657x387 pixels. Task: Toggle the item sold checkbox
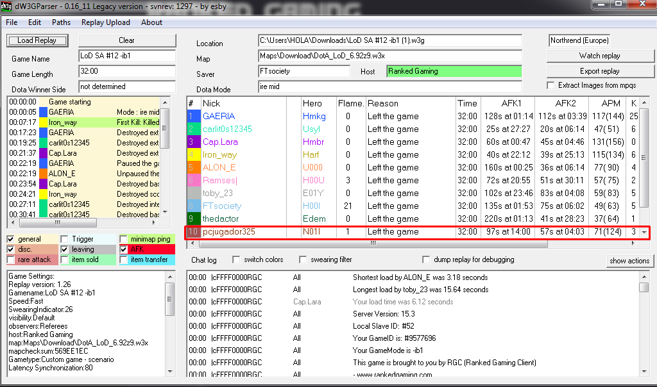tap(64, 259)
